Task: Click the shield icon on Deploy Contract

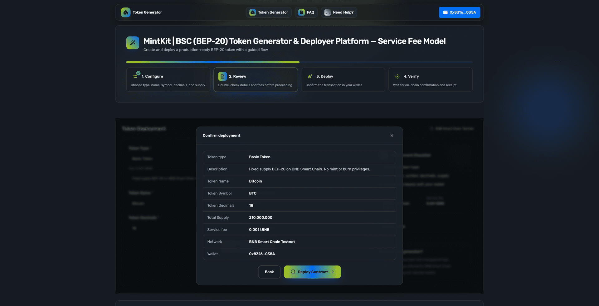Action: point(293,272)
